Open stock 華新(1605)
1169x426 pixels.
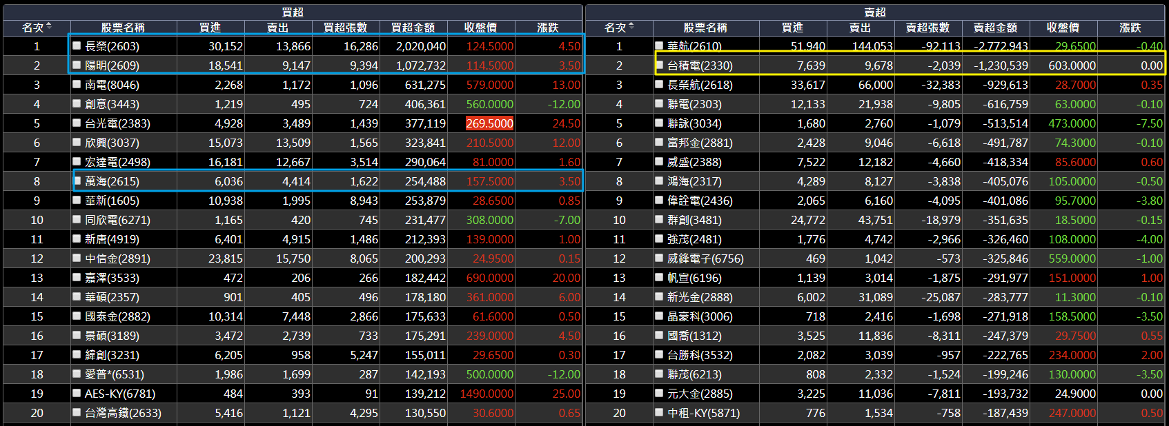pos(112,201)
